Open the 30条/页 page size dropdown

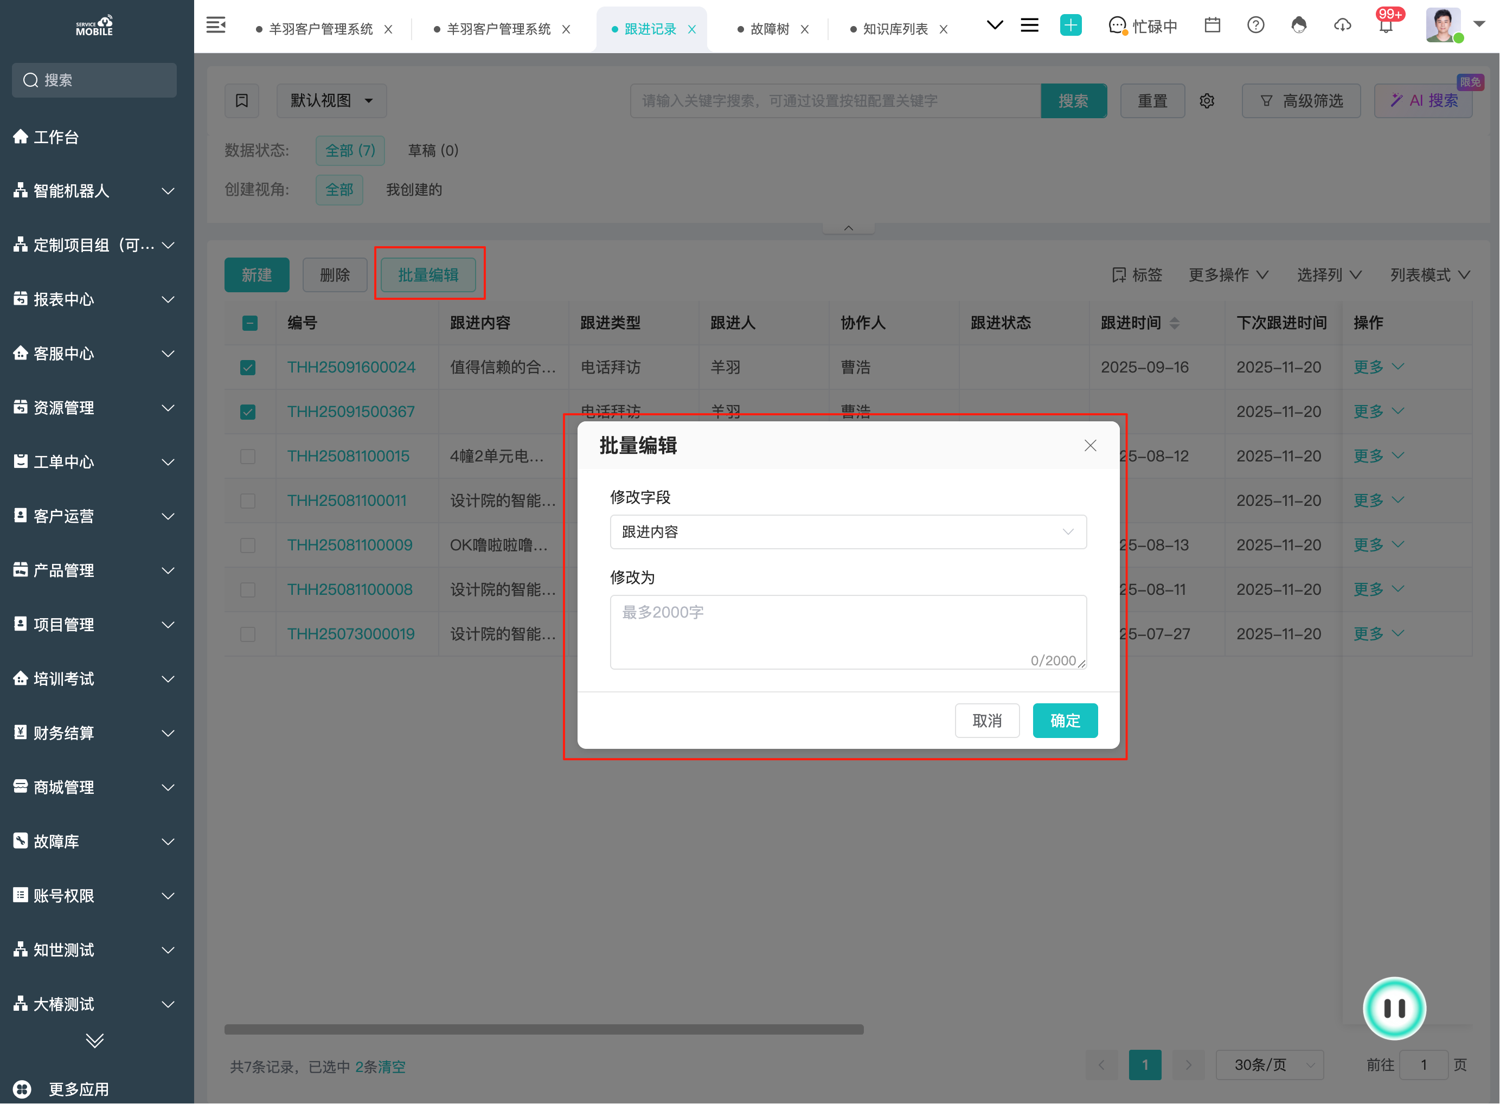click(x=1269, y=1064)
